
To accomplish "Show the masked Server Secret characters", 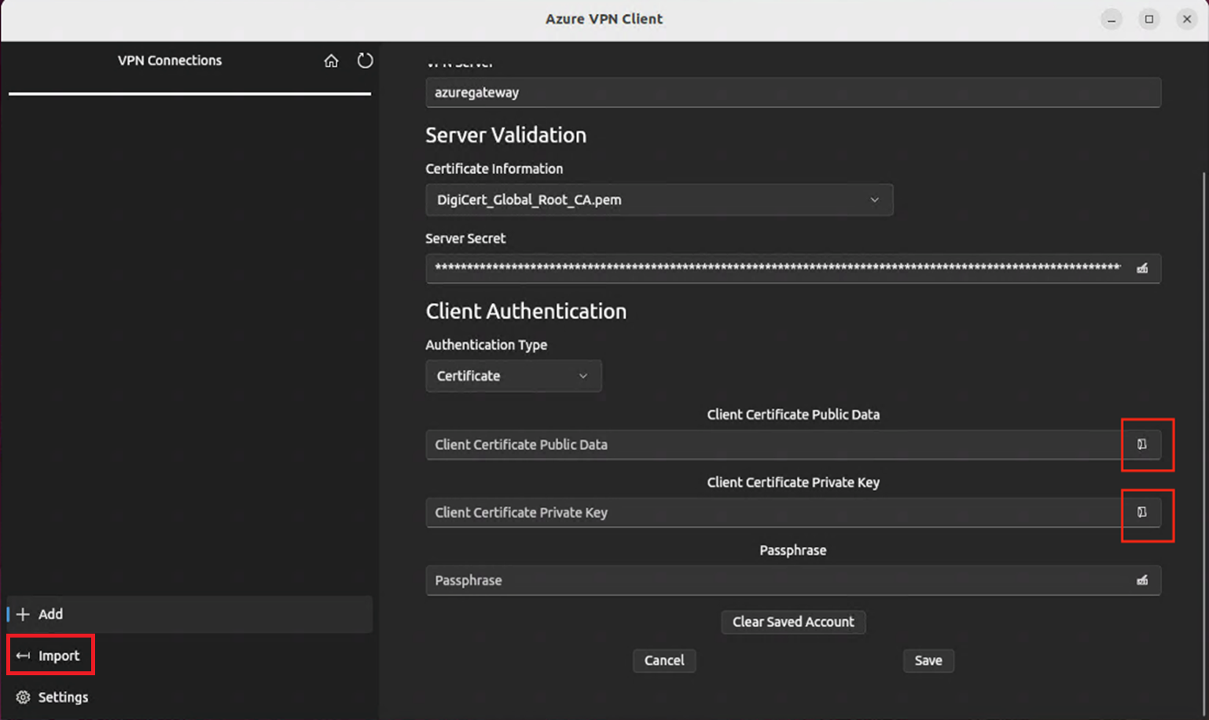I will pyautogui.click(x=1142, y=268).
